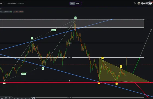Select the pencil drawing tool

2,98
